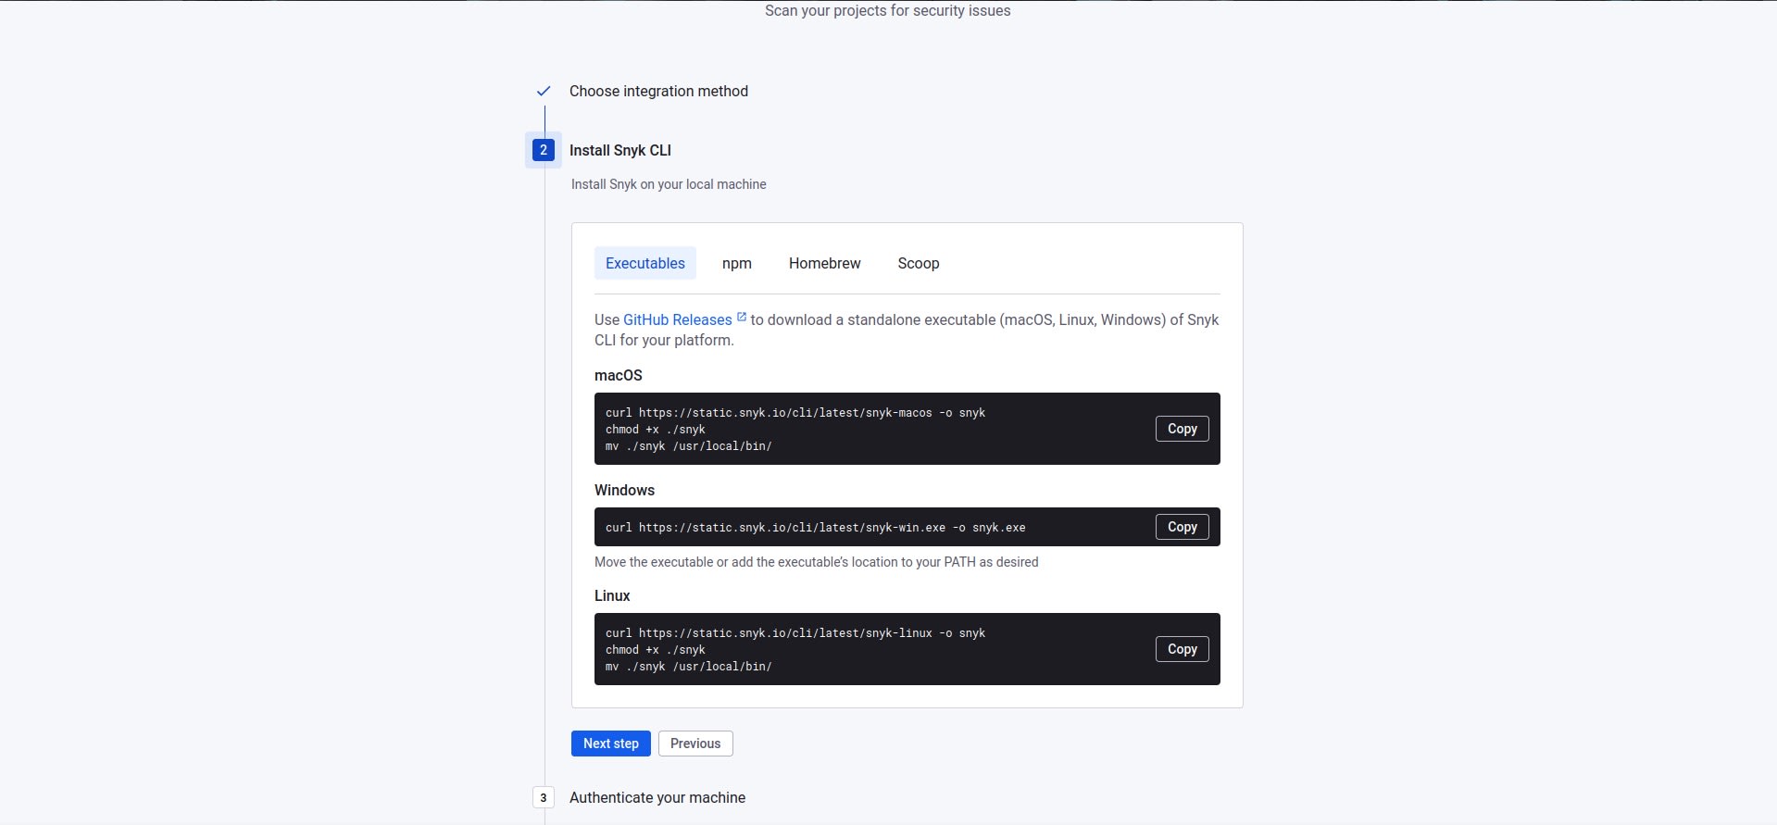The height and width of the screenshot is (825, 1777).
Task: Click the macOS section heading
Action: point(619,375)
